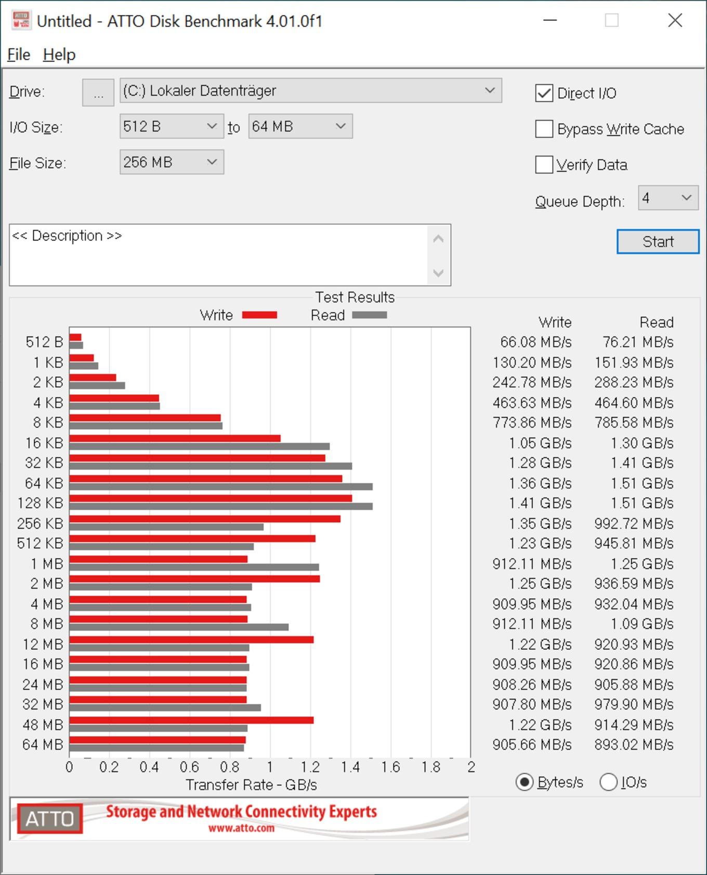
Task: Click the ATTO logo in the banner
Action: (49, 819)
